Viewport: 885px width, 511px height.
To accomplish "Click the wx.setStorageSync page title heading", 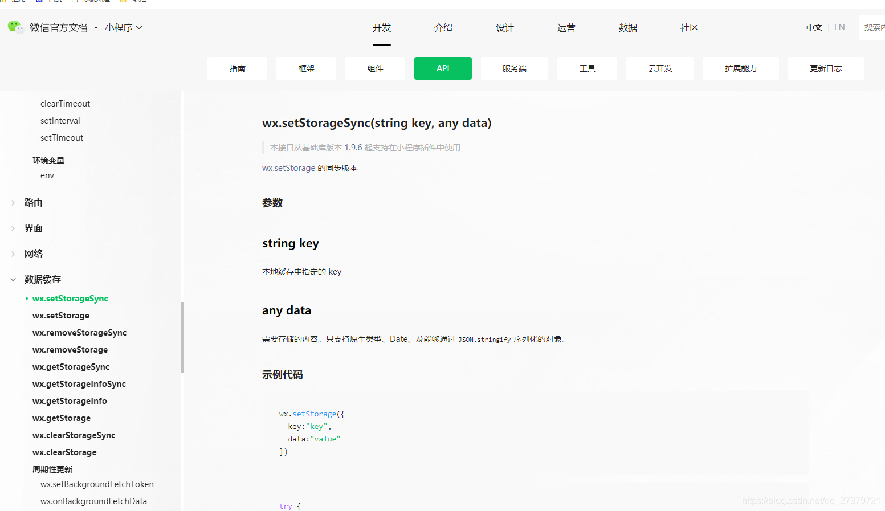I will (x=377, y=123).
